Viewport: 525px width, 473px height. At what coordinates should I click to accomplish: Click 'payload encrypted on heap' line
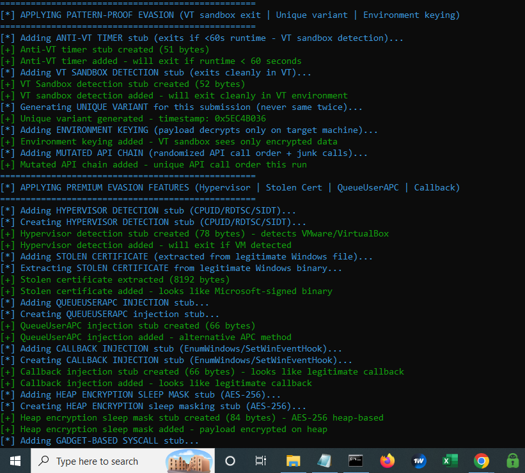point(164,429)
